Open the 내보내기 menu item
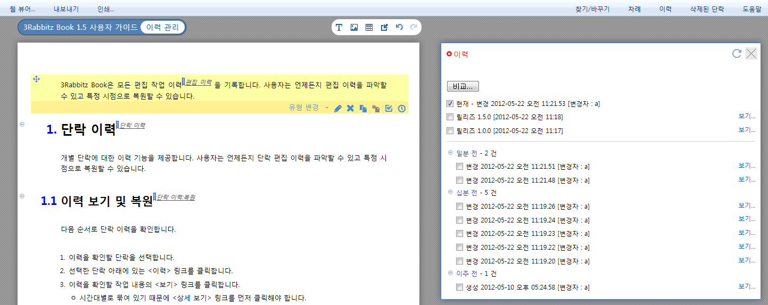 (x=67, y=9)
